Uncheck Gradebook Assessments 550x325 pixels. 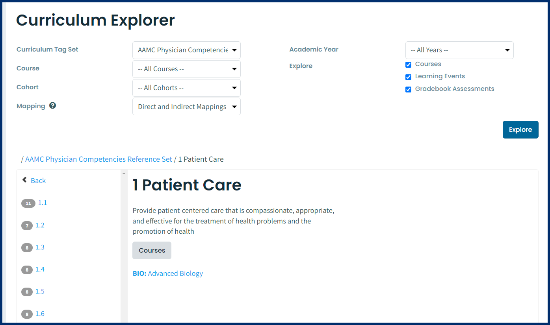[408, 89]
